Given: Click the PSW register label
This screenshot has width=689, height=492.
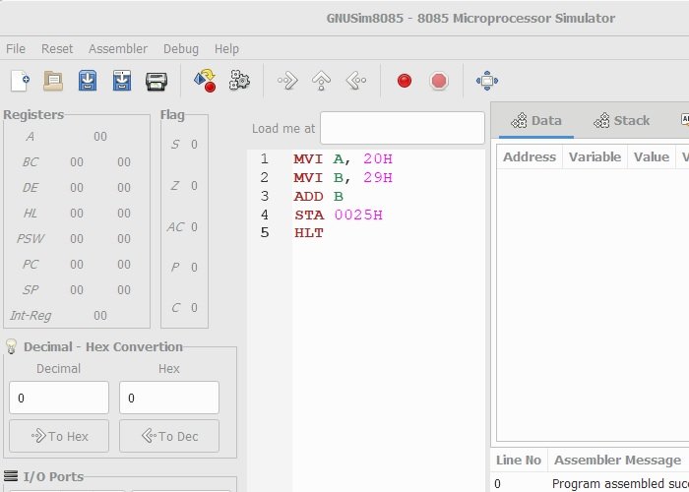Looking at the screenshot, I should click(x=31, y=239).
